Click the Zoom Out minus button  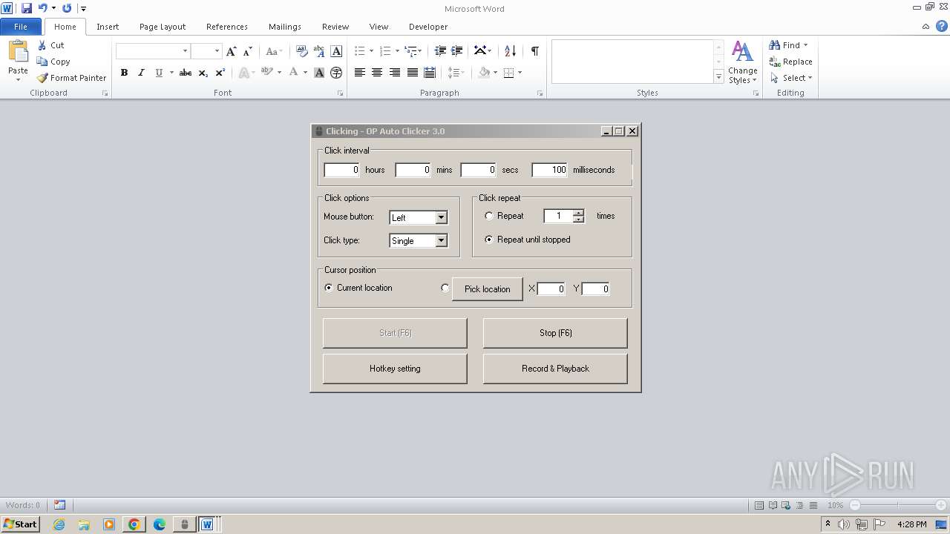tap(854, 505)
